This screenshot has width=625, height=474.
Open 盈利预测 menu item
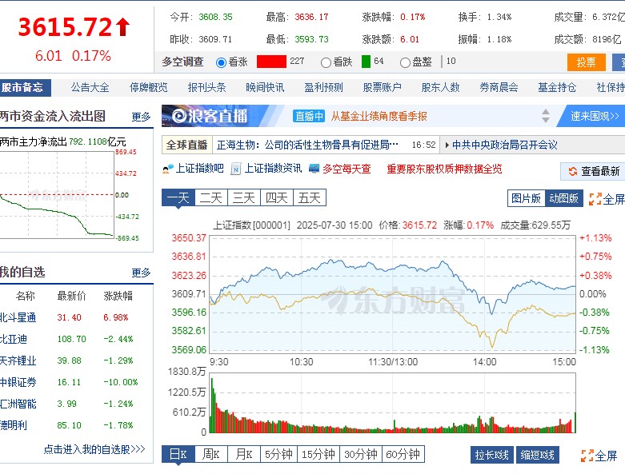[x=323, y=88]
